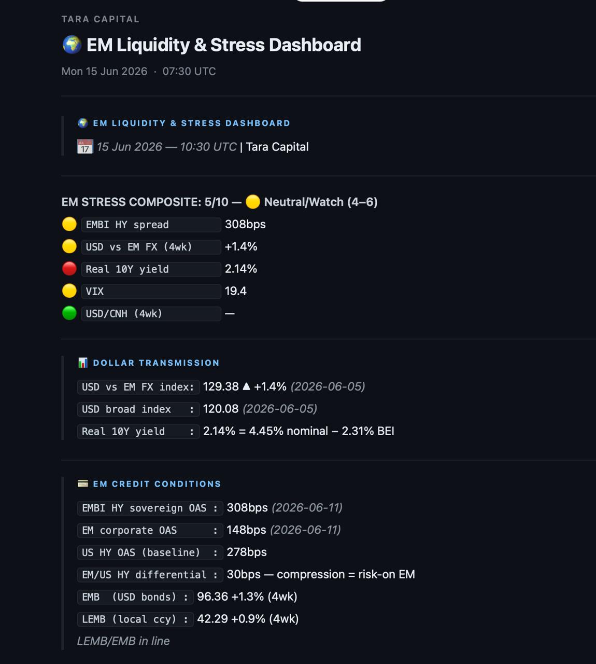Image resolution: width=596 pixels, height=664 pixels.
Task: Click the yellow indicator for EMBI HY spread
Action: click(x=69, y=224)
